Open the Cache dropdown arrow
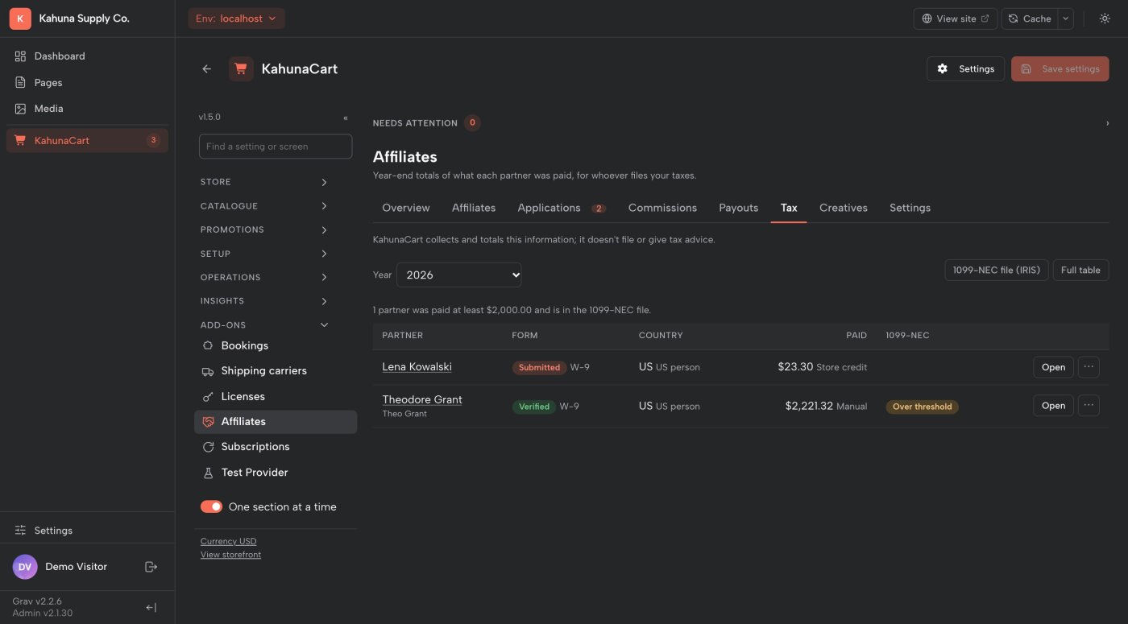1128x624 pixels. coord(1065,19)
